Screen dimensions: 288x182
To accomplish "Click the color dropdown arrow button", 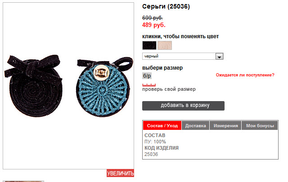I will coord(219,56).
